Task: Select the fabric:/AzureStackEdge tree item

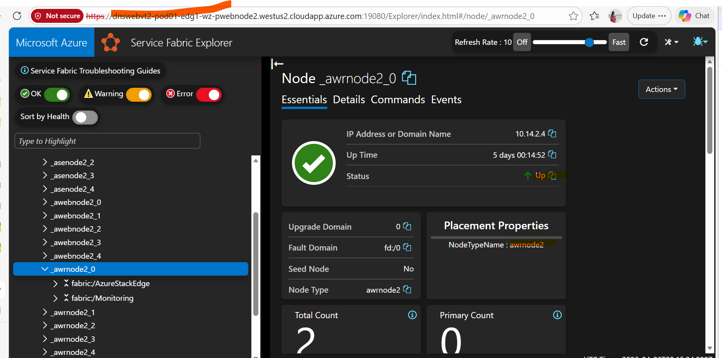Action: pos(111,283)
